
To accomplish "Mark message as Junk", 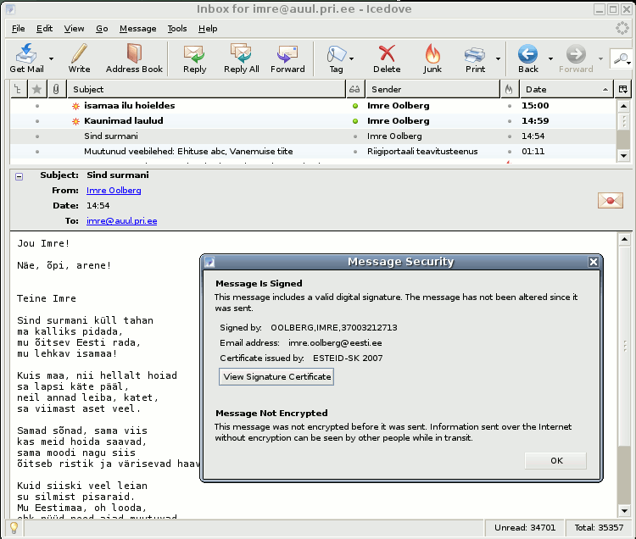I will (432, 58).
